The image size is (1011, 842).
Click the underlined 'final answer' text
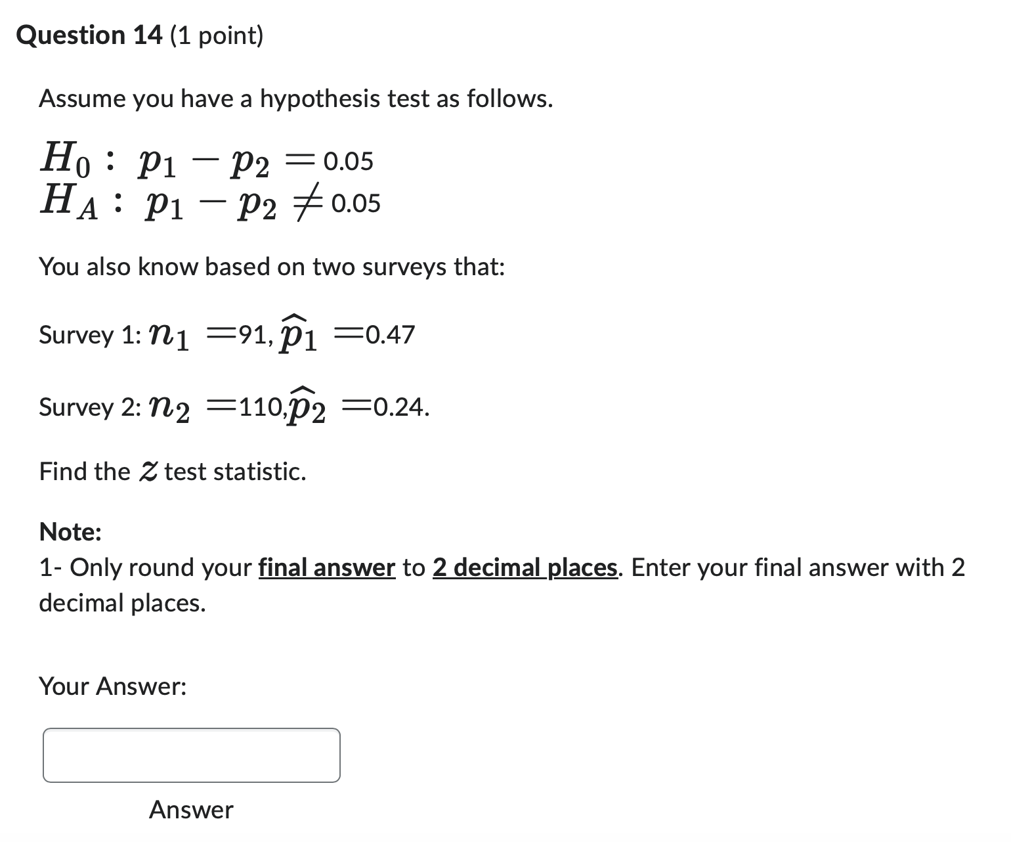tap(325, 567)
